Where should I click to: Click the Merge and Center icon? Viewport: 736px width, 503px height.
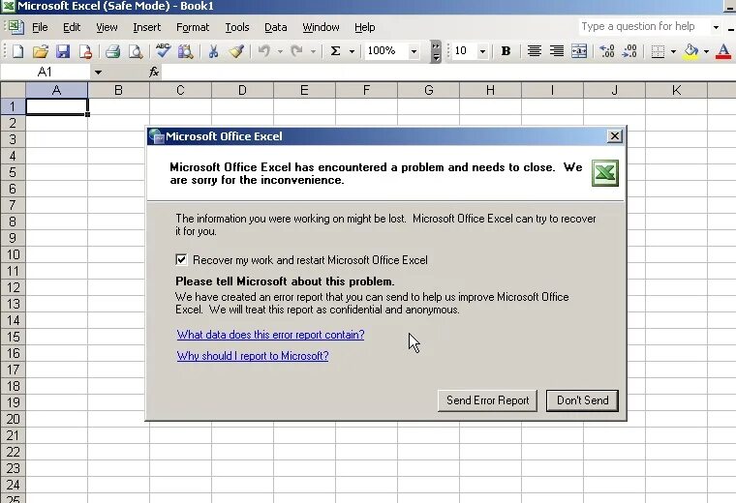click(579, 50)
